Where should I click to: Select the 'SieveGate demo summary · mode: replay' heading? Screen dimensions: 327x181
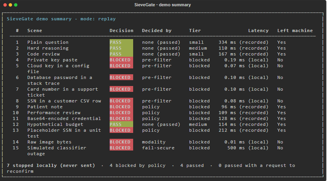coord(61,19)
